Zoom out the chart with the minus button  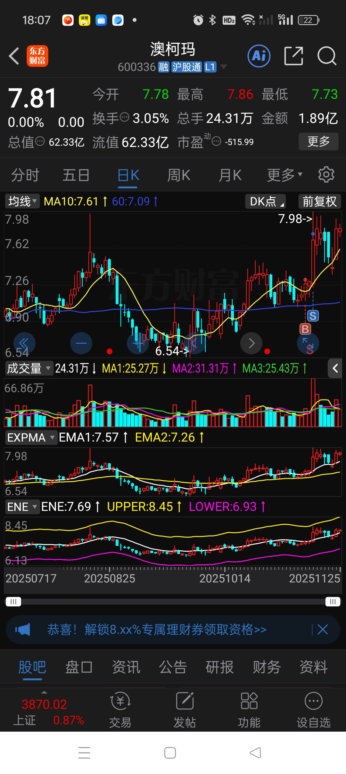tap(81, 343)
